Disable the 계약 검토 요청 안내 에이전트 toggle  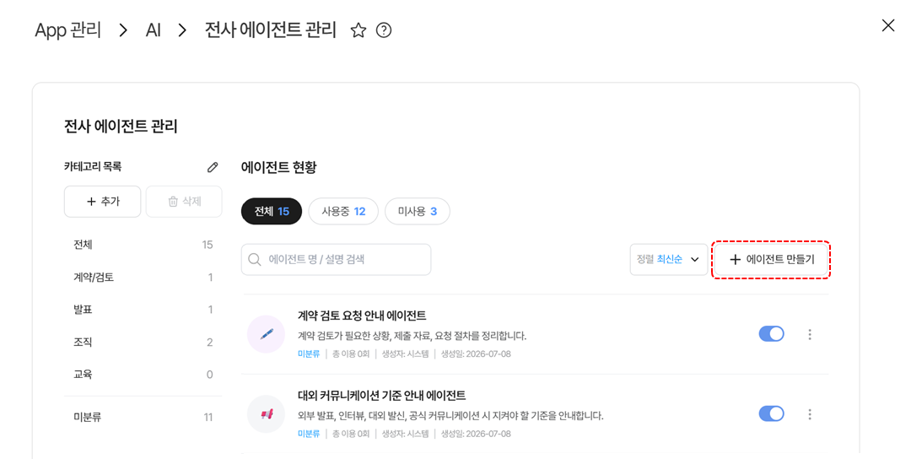(771, 333)
